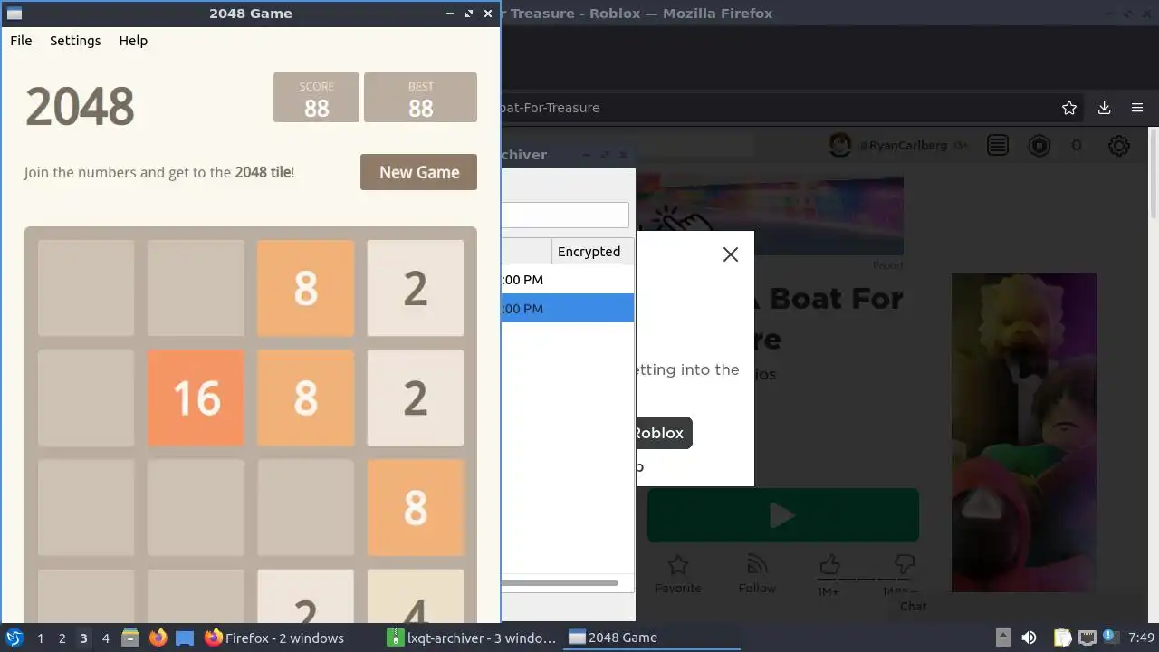Viewport: 1159px width, 652px height.
Task: Bookmark the page with the Firefox star icon
Action: [x=1069, y=108]
